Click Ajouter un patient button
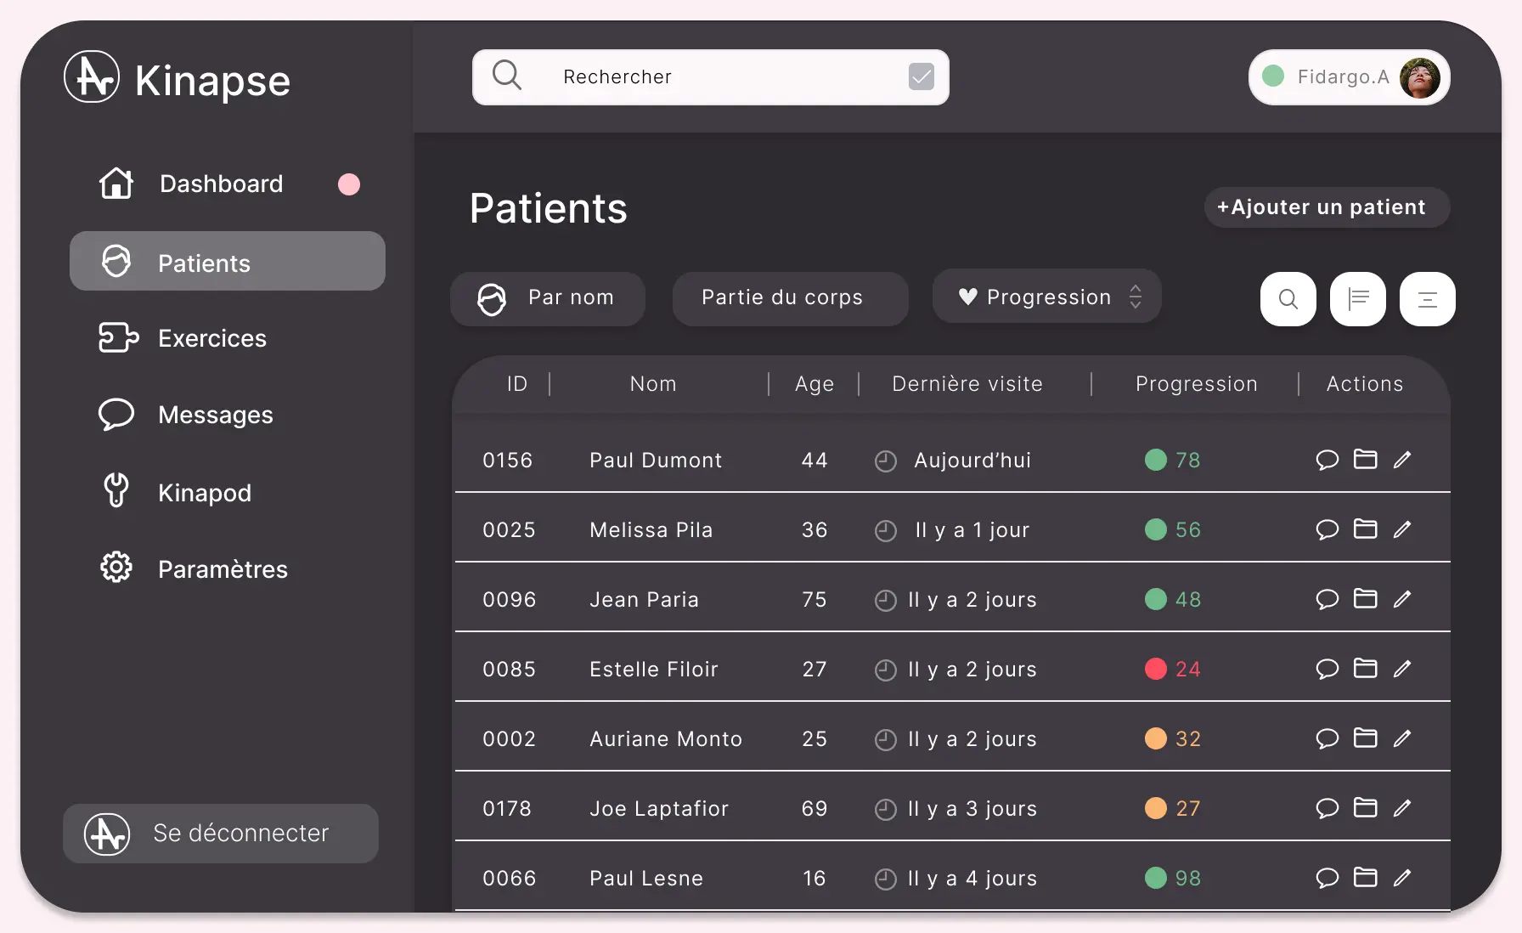1522x933 pixels. pyautogui.click(x=1326, y=207)
